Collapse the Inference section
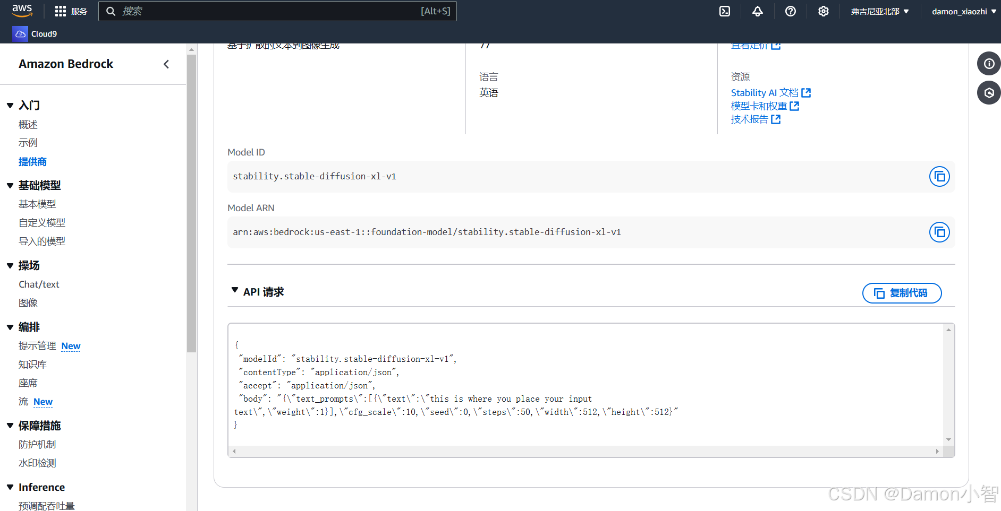 pos(10,487)
